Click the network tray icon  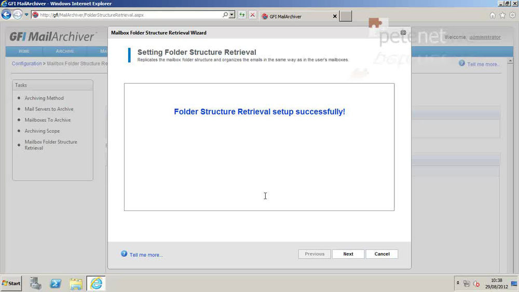pos(467,283)
